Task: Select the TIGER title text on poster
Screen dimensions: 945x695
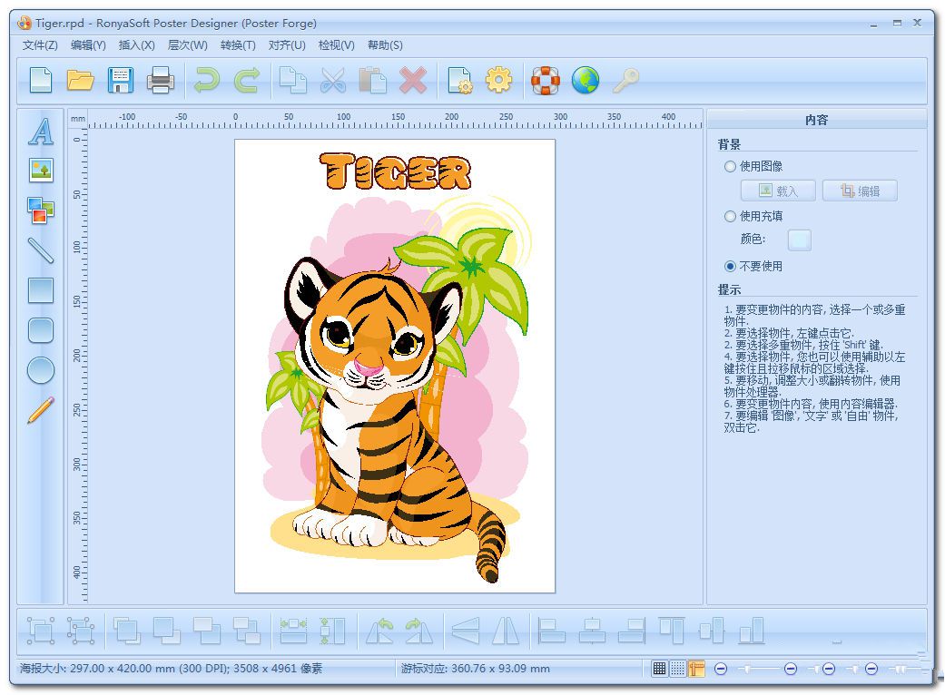Action: pos(395,171)
